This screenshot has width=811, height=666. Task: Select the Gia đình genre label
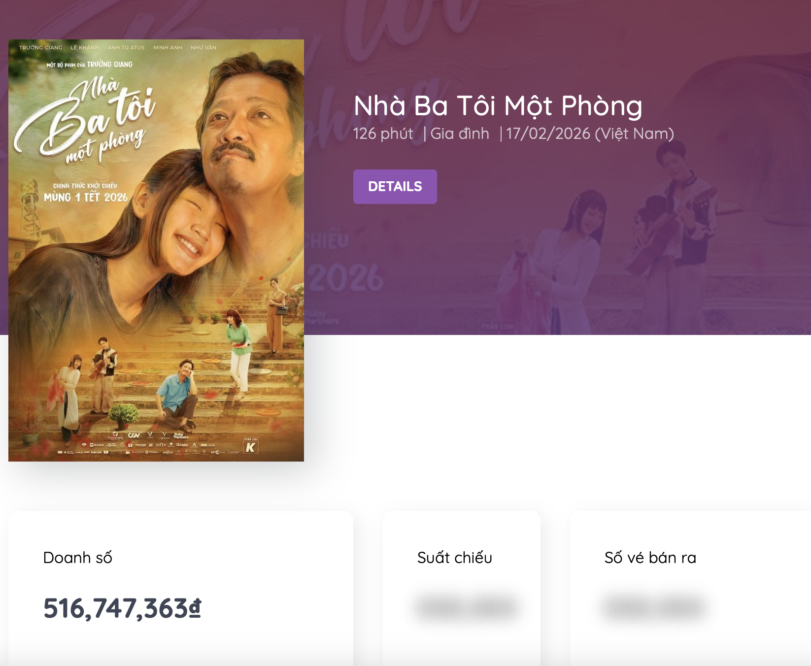[x=460, y=133]
